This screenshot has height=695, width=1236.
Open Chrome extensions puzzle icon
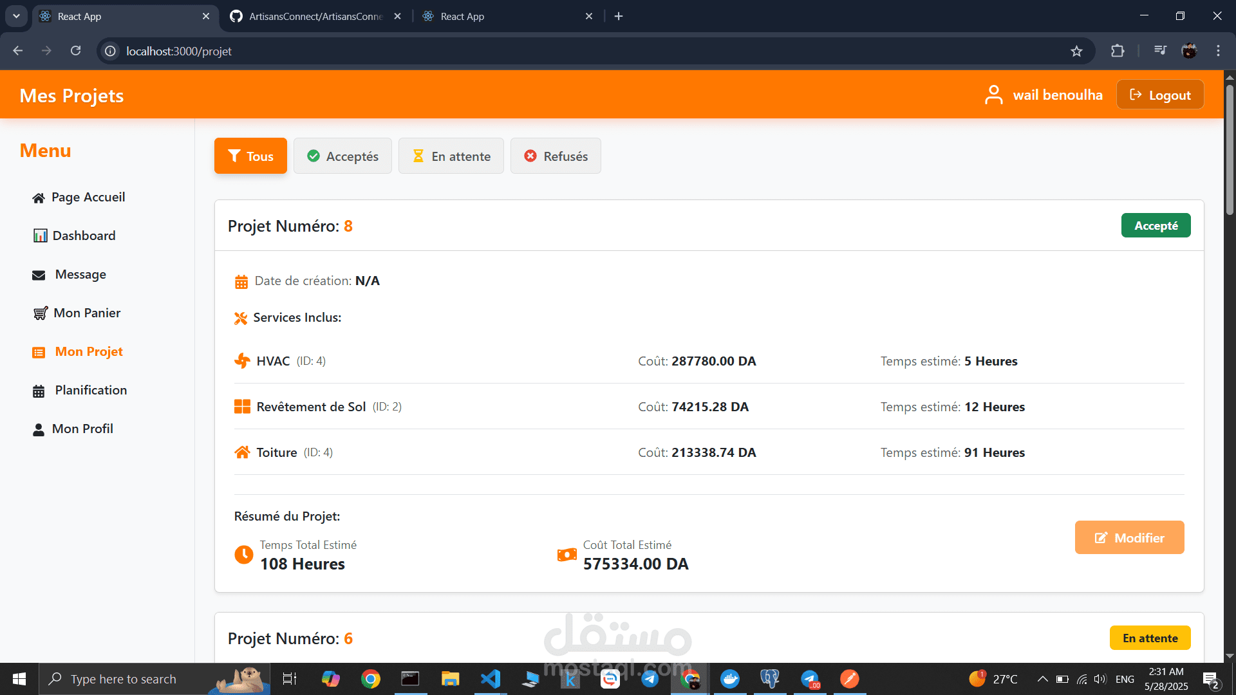(x=1118, y=51)
